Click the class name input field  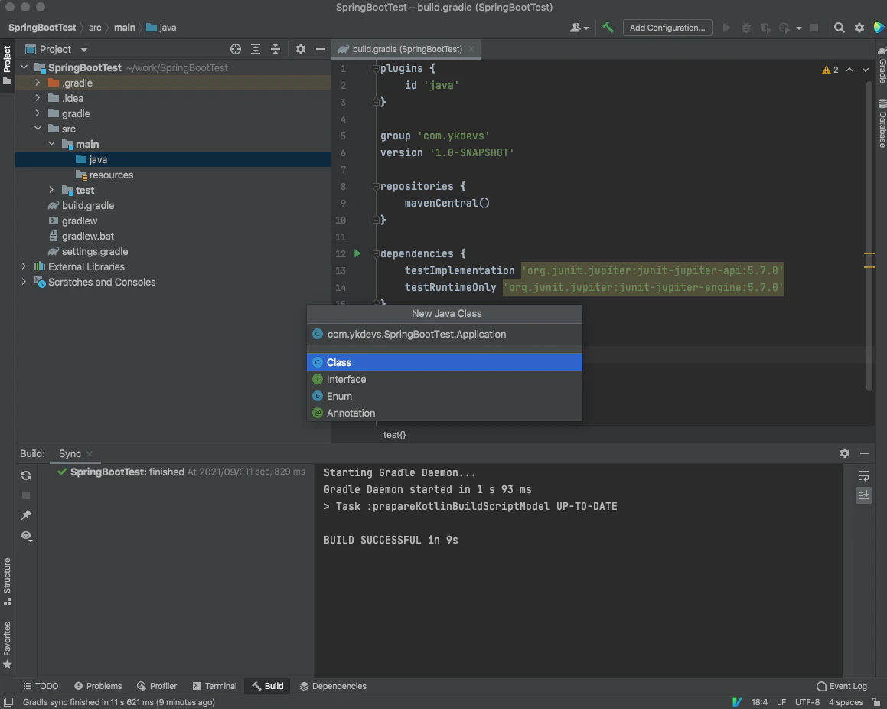point(444,335)
